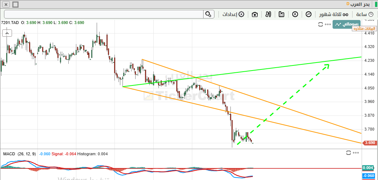Viewport: 378px width, 180px height.
Task: Click the circled A auto-scale icon
Action: [295, 14]
